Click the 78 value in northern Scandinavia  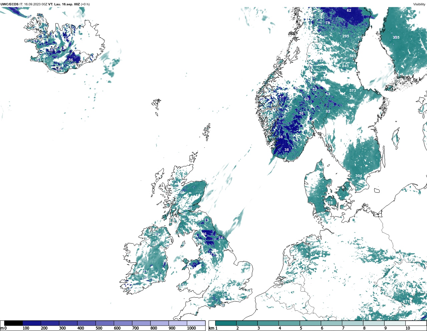328,23
